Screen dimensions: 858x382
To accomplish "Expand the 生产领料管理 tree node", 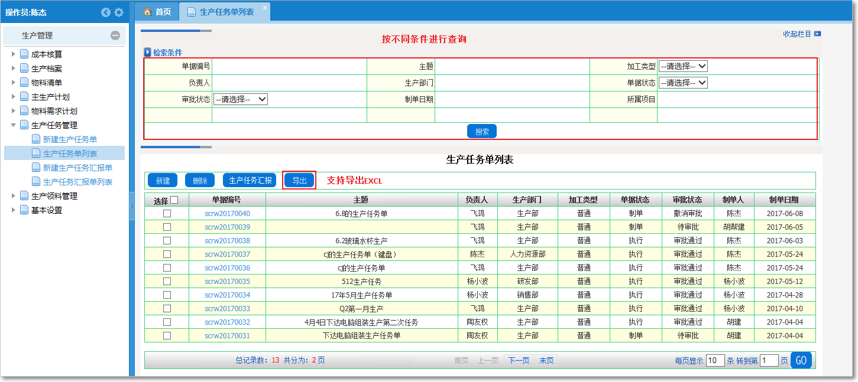I will coord(14,196).
